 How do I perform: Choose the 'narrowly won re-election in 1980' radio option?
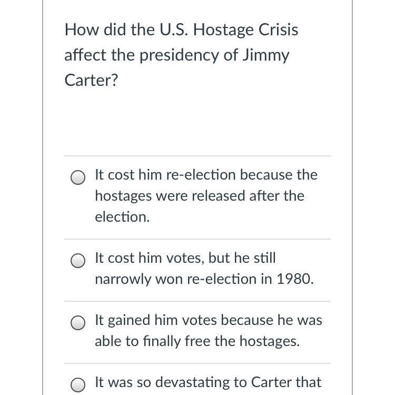pyautogui.click(x=78, y=261)
